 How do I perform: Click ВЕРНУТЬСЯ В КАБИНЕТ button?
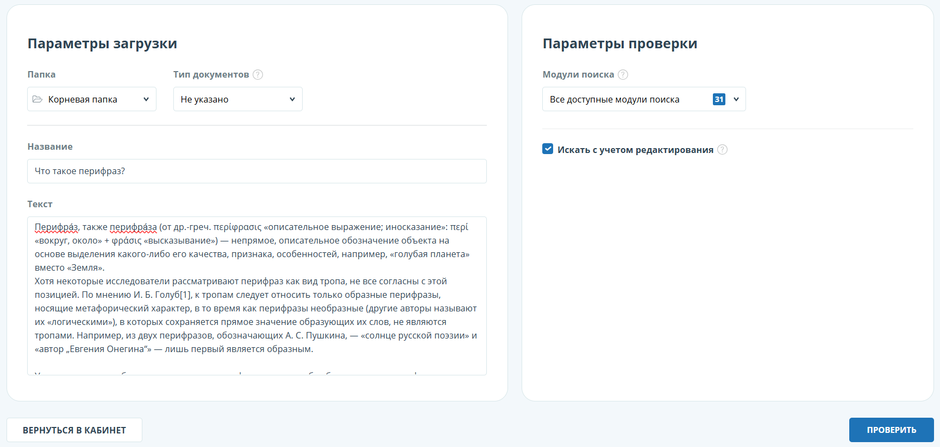click(74, 430)
